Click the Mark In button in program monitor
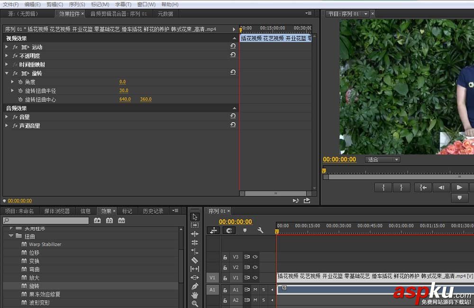Image resolution: width=474 pixels, height=308 pixels. (x=383, y=187)
